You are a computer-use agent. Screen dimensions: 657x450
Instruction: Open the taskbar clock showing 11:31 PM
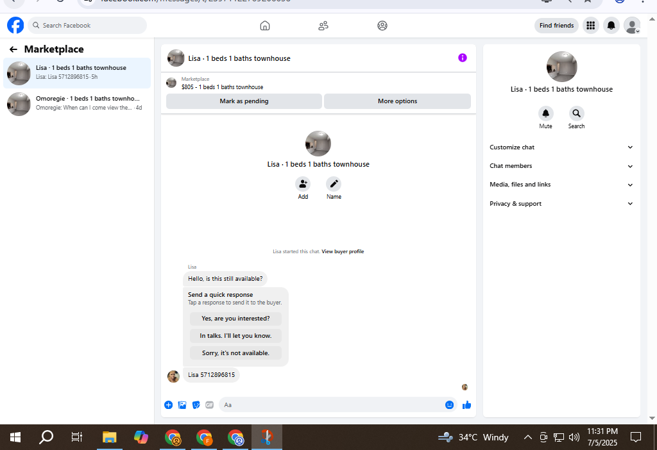(x=602, y=437)
